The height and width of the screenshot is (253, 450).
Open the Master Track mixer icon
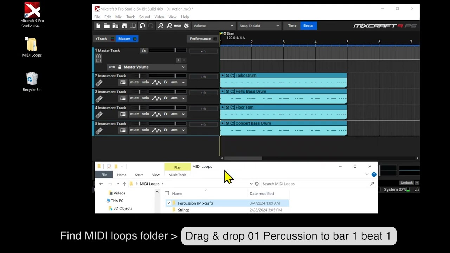click(98, 58)
